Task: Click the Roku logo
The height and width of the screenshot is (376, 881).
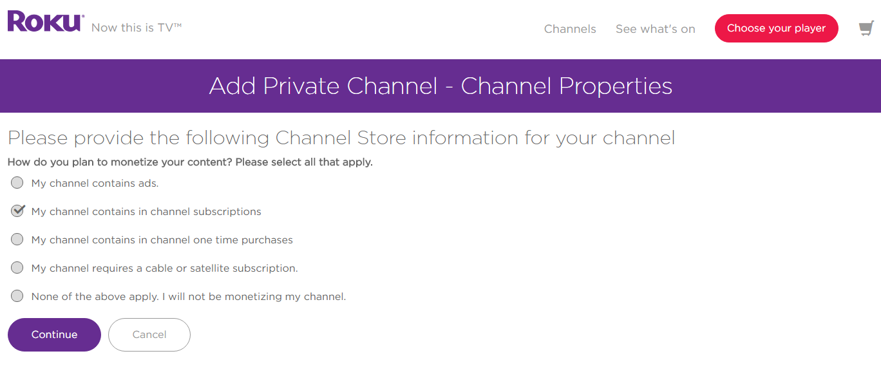Action: (45, 22)
